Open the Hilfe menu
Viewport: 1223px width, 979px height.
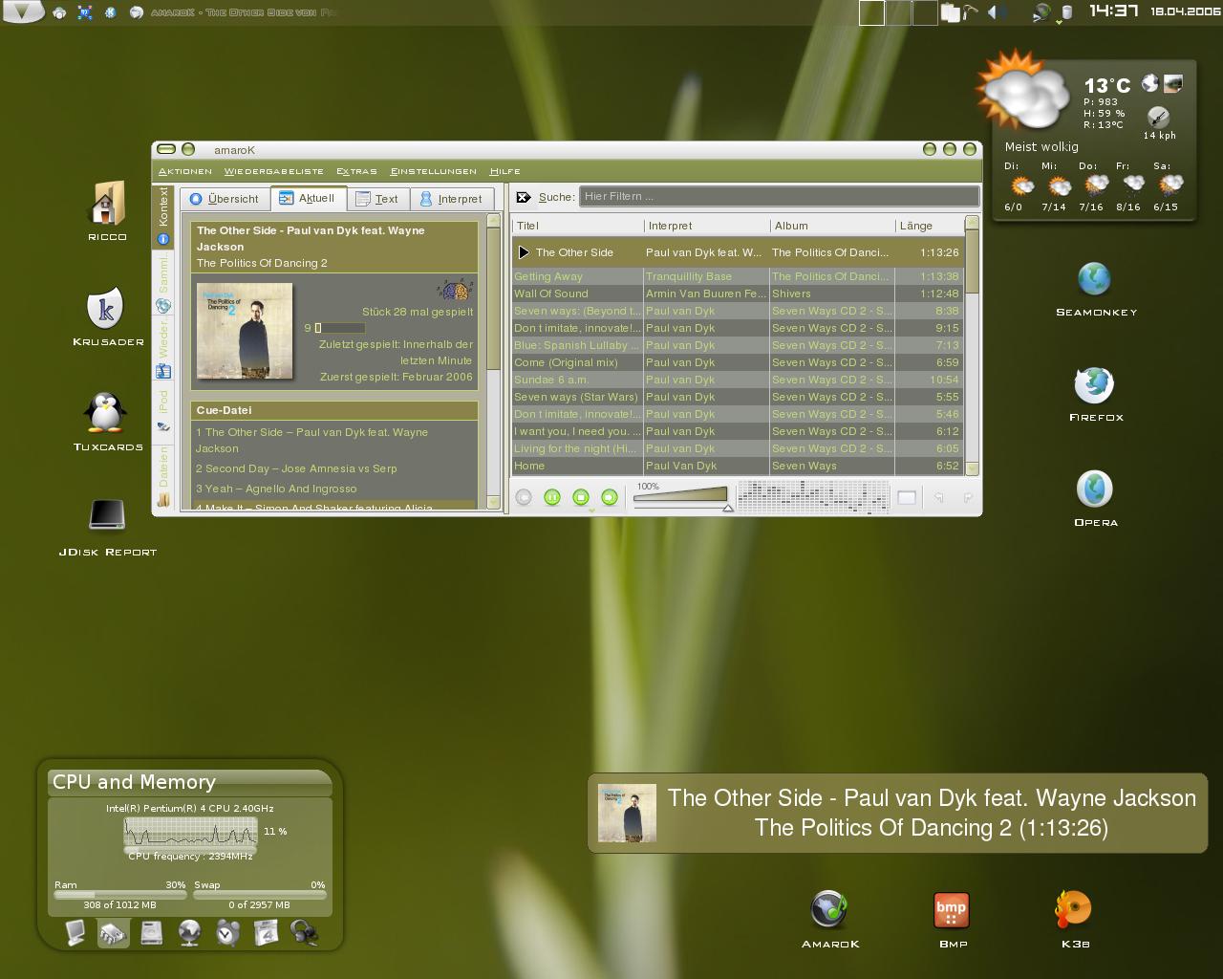tap(504, 171)
